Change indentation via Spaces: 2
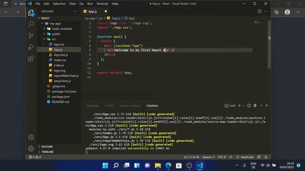The image size is (305, 171). pyautogui.click(x=208, y=157)
